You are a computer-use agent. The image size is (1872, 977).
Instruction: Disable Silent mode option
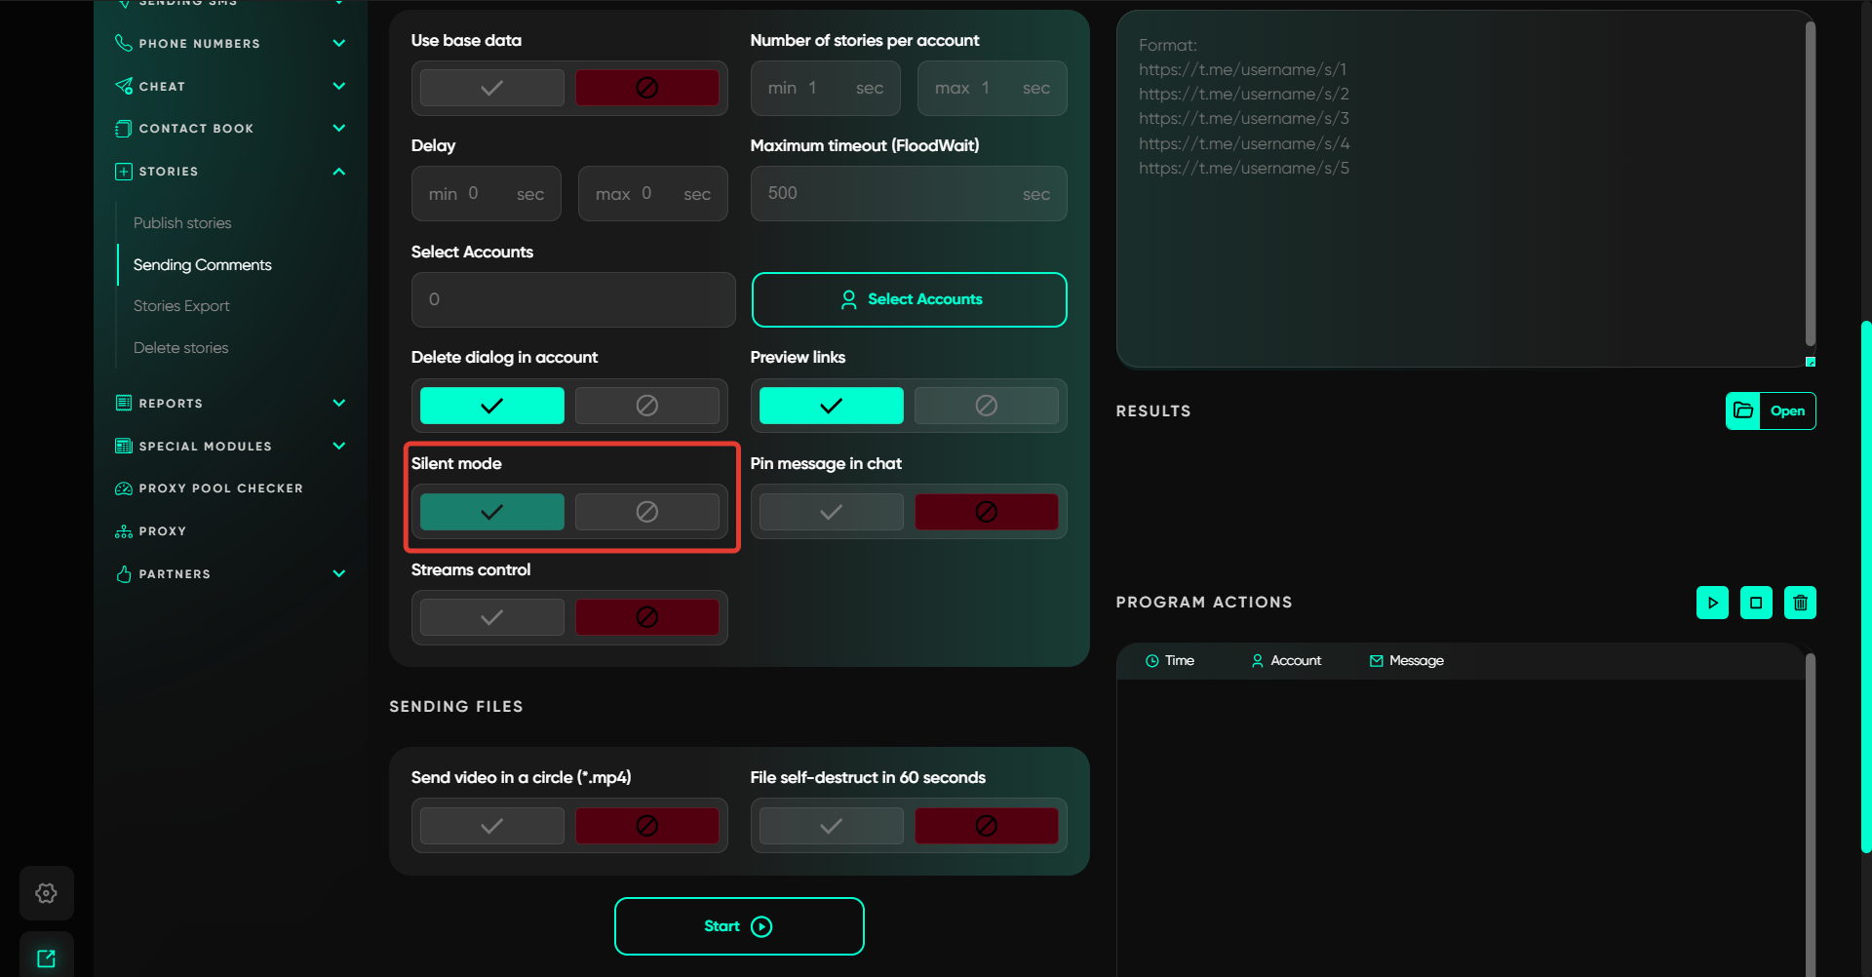pyautogui.click(x=646, y=512)
